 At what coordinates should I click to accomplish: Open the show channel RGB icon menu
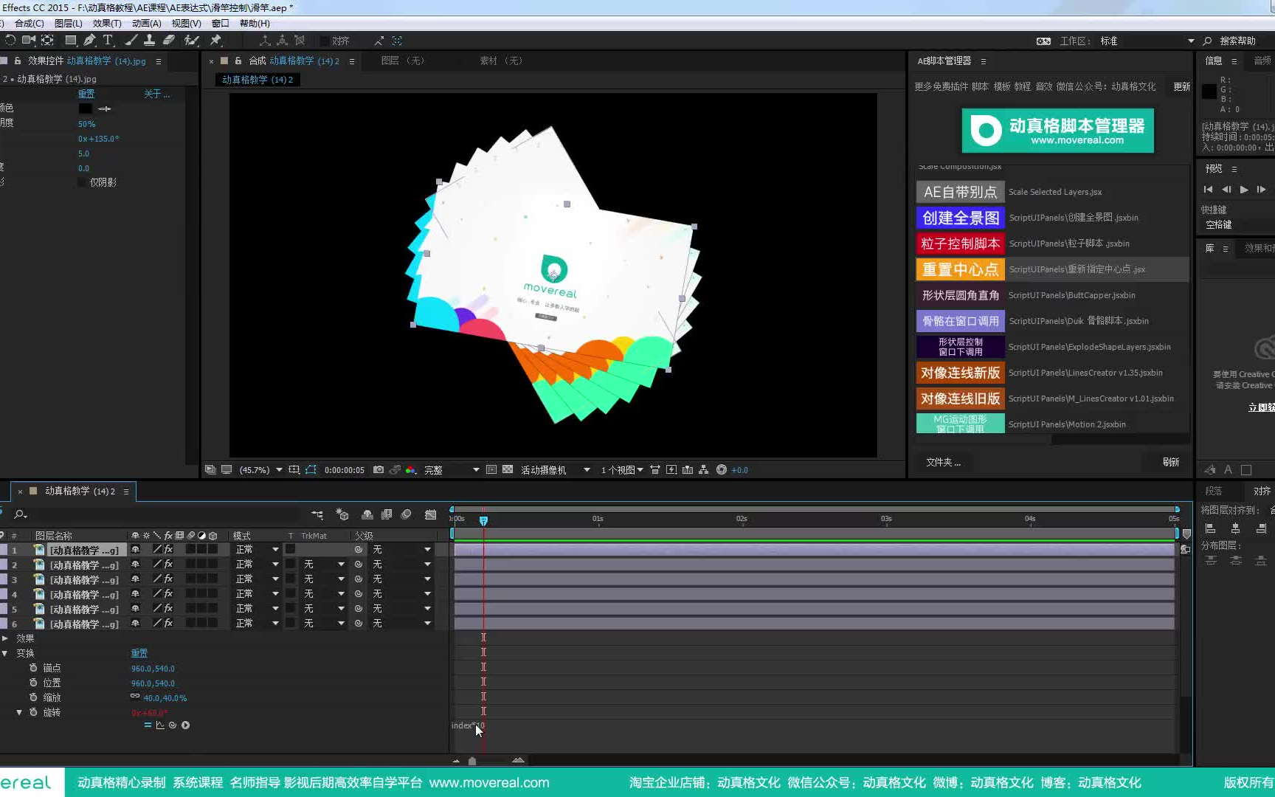pyautogui.click(x=411, y=469)
